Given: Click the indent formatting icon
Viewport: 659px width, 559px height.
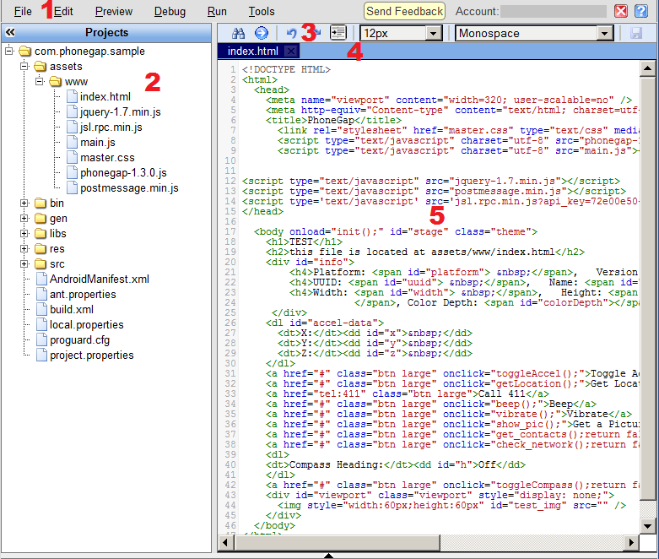Looking at the screenshot, I should (338, 33).
